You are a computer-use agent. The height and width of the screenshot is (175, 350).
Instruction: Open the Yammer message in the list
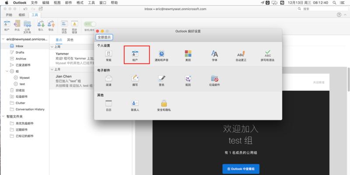click(x=72, y=58)
